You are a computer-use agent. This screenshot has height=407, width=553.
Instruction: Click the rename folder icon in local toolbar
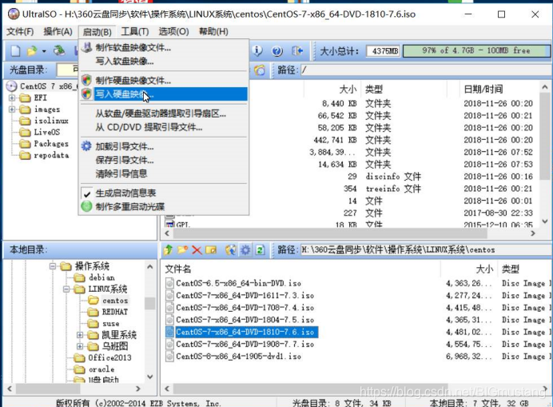point(211,250)
